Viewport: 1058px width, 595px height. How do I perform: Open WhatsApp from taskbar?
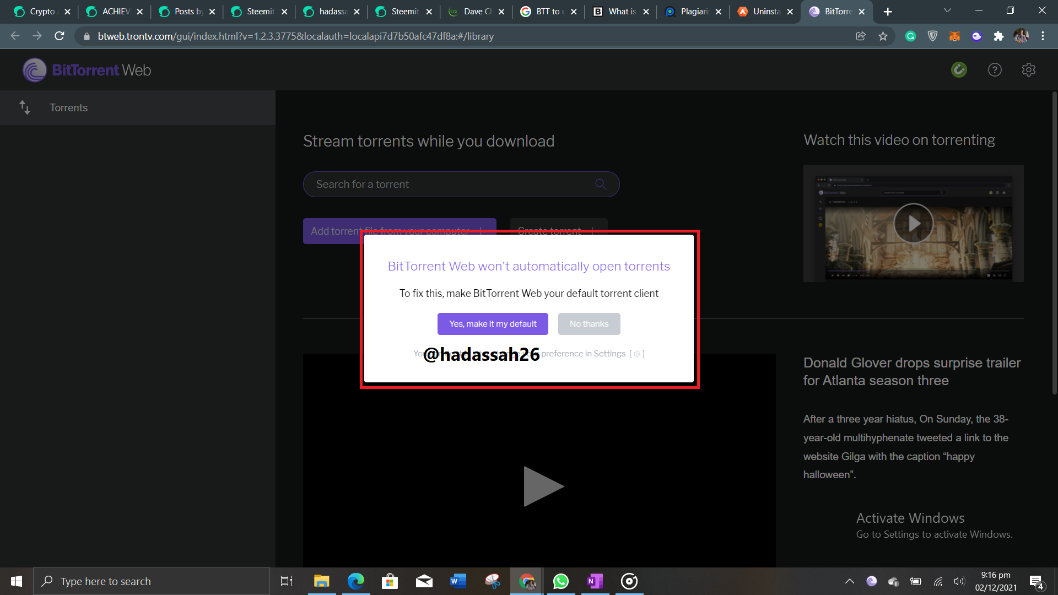coord(560,581)
